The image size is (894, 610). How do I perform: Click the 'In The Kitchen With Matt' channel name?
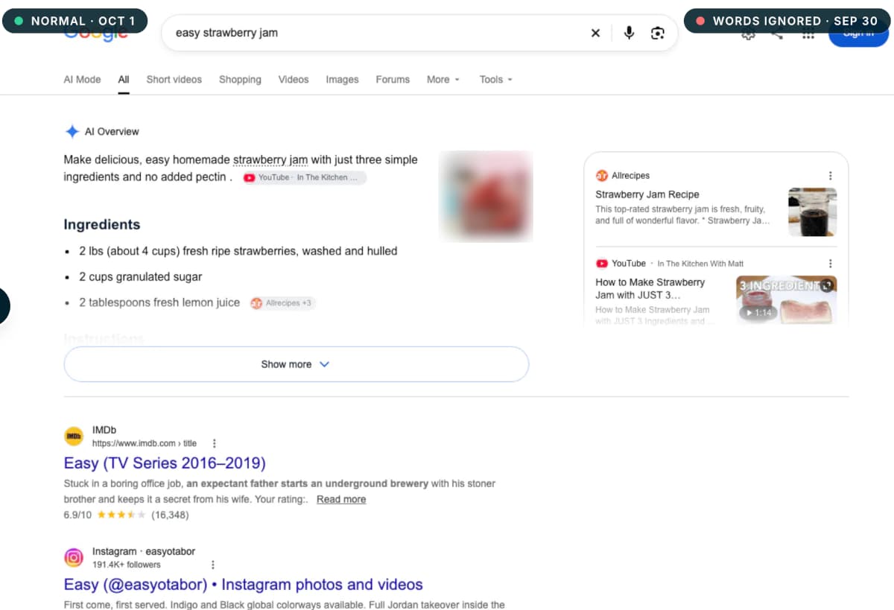(700, 264)
